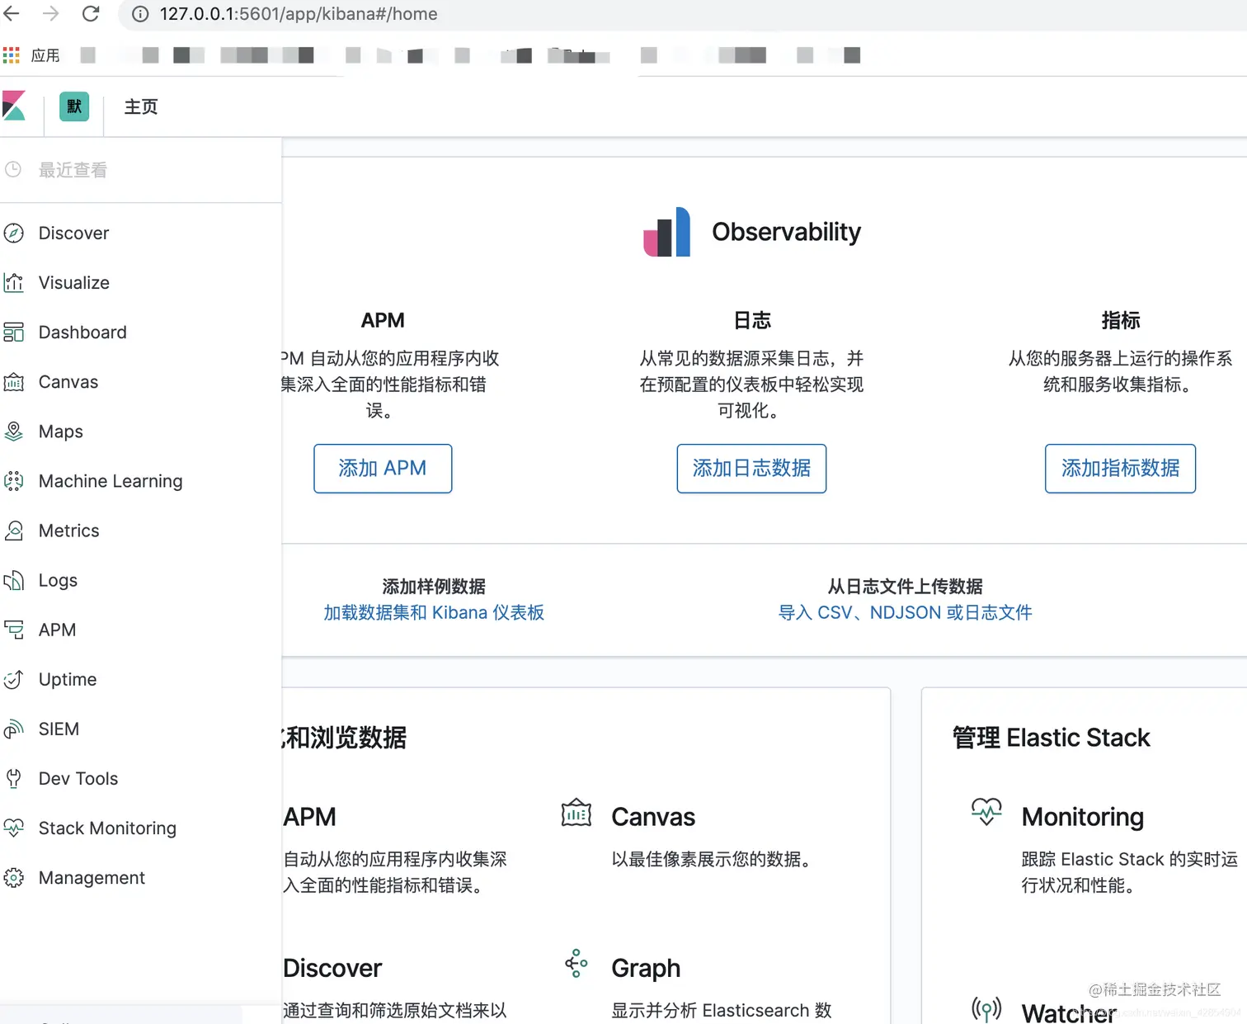The width and height of the screenshot is (1247, 1024).
Task: Switch to the 主页 tab
Action: (x=139, y=106)
